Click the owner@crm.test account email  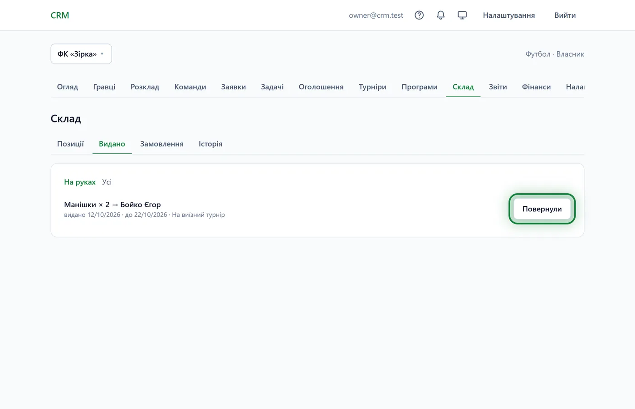[376, 15]
